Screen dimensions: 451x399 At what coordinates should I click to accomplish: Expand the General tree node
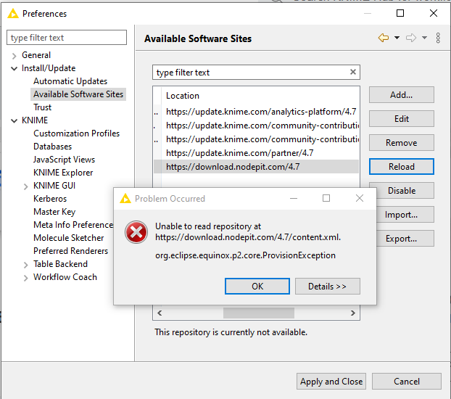pos(14,56)
